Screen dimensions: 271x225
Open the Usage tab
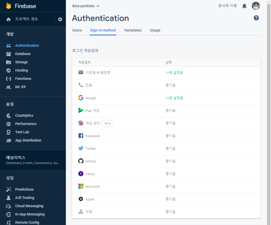coord(155,30)
